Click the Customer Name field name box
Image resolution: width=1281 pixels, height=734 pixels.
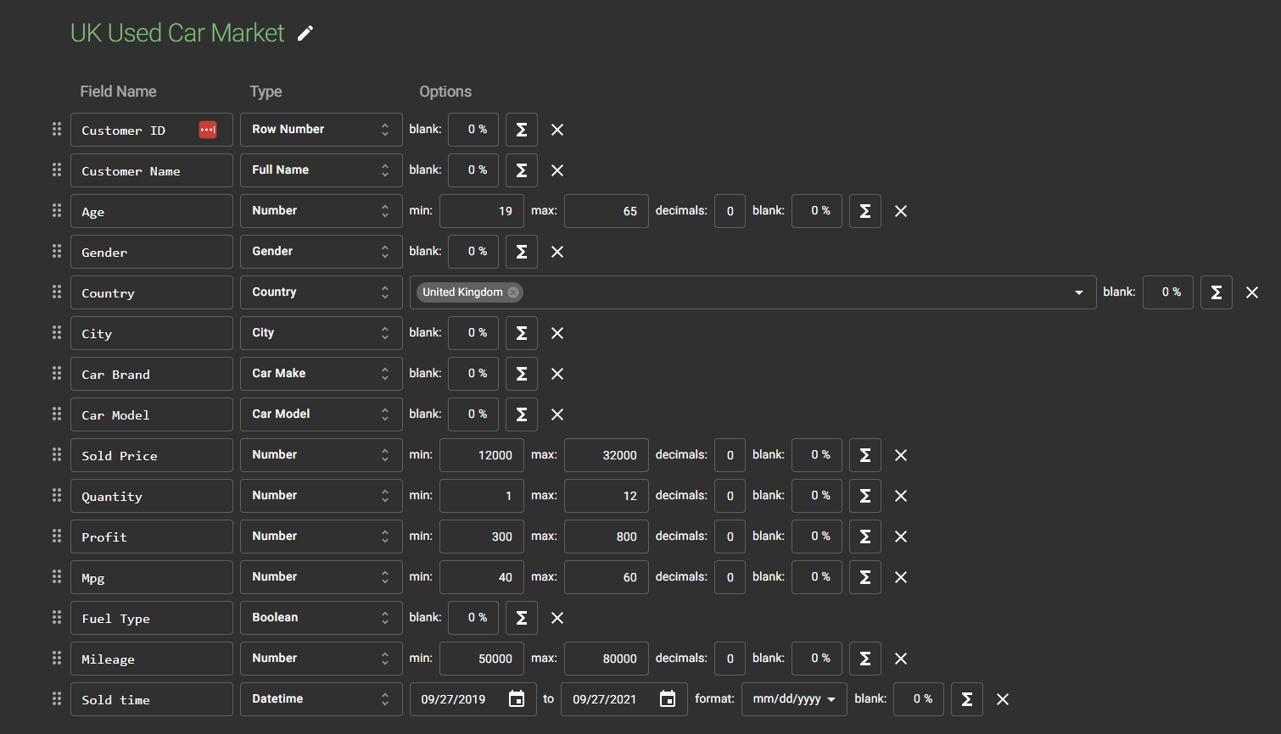tap(152, 170)
